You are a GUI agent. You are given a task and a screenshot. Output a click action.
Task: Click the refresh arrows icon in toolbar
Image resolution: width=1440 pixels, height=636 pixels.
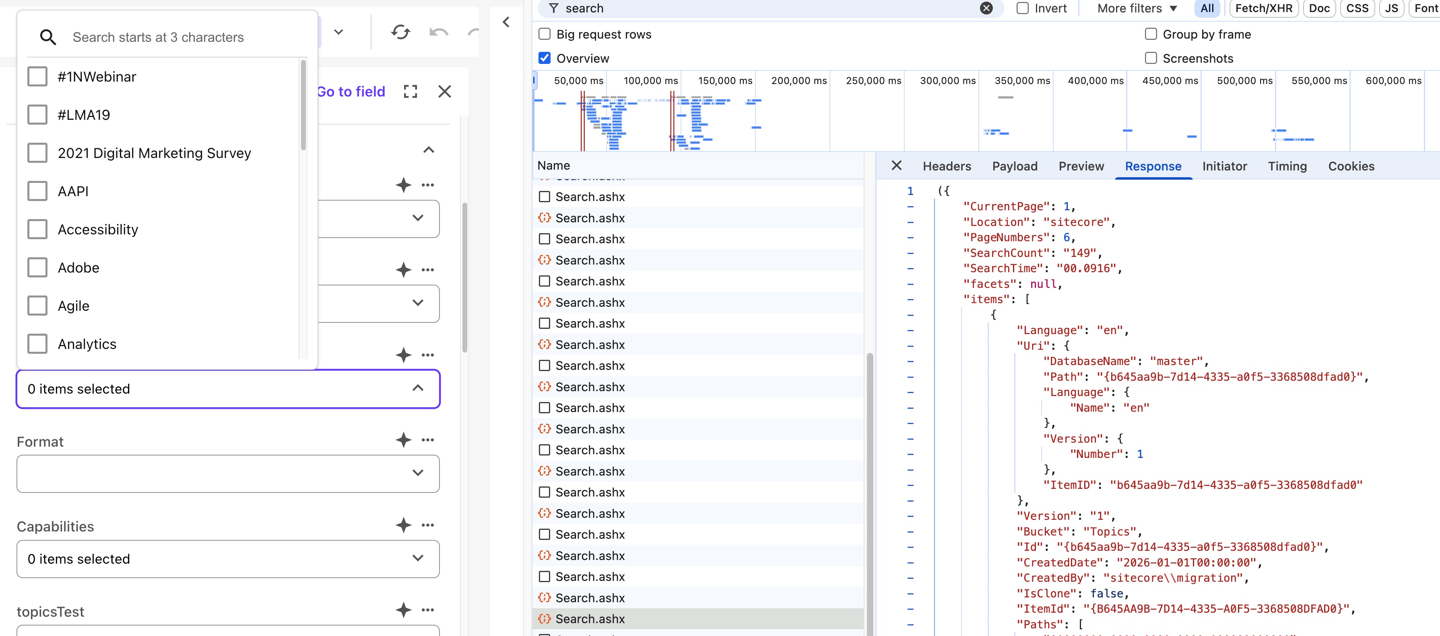pyautogui.click(x=401, y=32)
